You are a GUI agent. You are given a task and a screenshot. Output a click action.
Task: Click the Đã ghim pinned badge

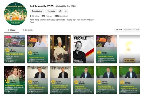pos(8,37)
